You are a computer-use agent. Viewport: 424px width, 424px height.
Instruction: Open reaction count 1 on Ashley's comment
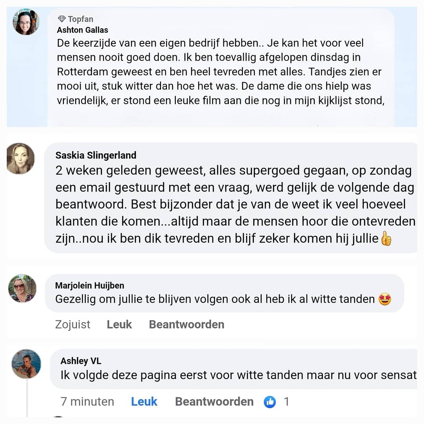pyautogui.click(x=286, y=402)
